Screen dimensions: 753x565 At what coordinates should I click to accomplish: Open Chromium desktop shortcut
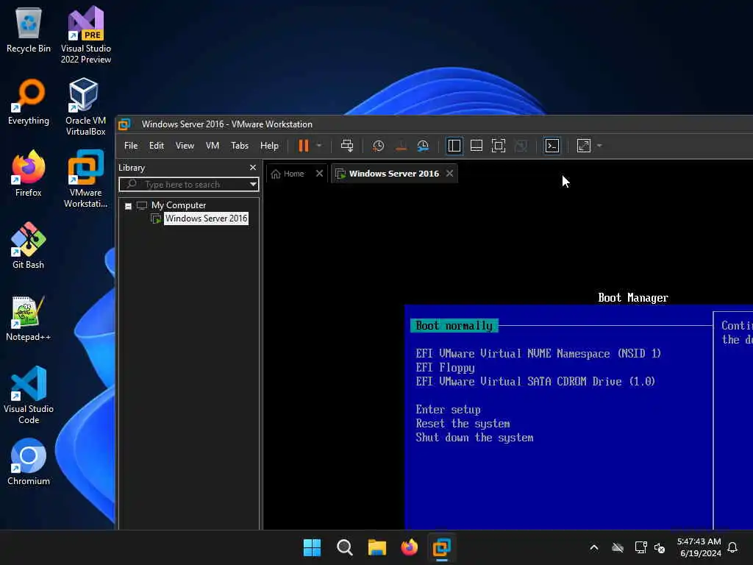29,462
